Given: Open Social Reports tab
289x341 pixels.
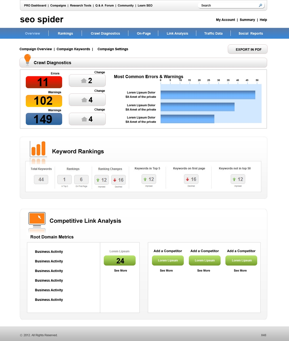Looking at the screenshot, I should [x=251, y=33].
